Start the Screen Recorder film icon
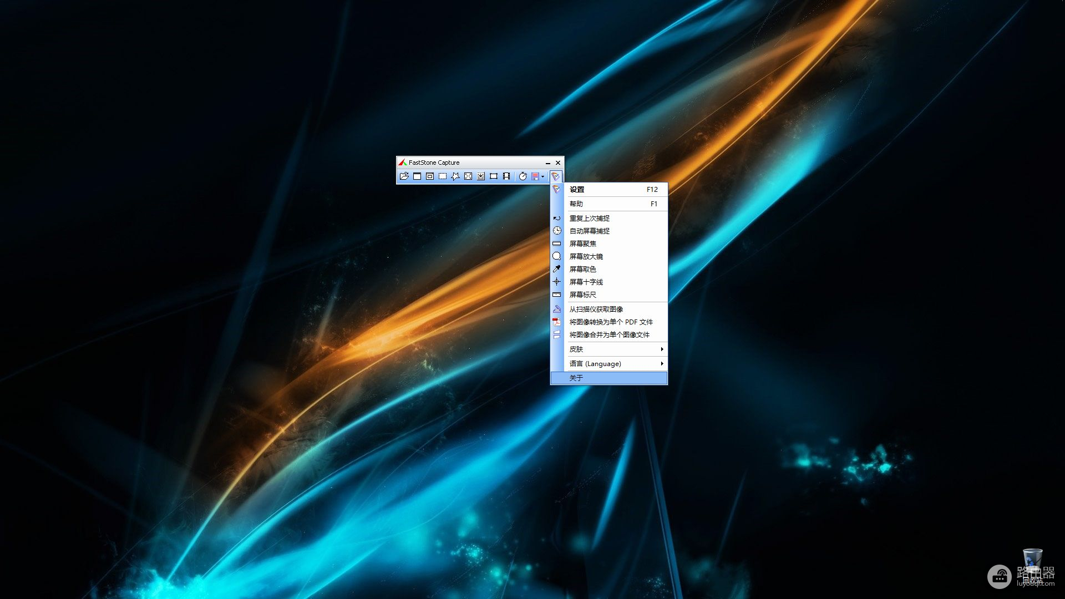 506,176
